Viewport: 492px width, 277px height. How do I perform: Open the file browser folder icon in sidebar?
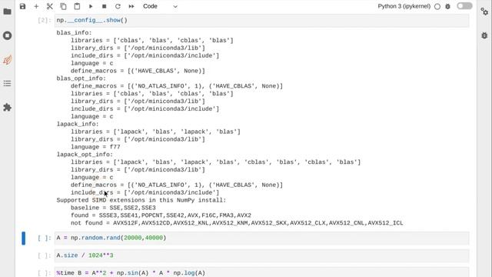pos(7,12)
